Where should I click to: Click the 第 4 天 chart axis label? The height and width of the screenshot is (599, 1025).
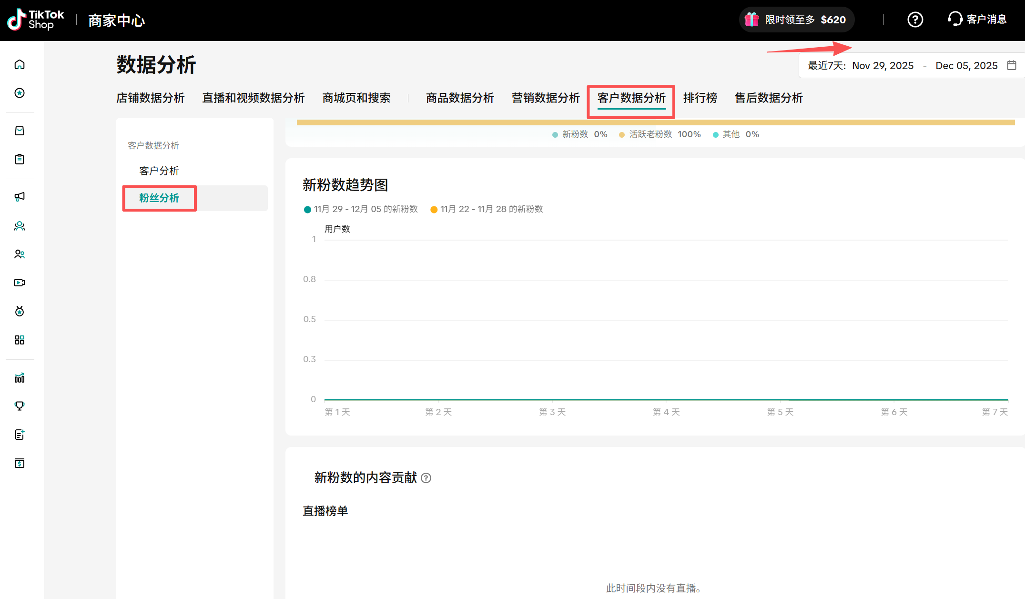[666, 412]
